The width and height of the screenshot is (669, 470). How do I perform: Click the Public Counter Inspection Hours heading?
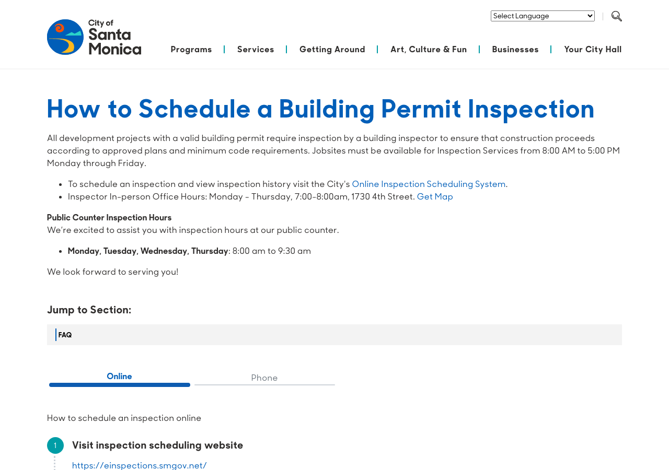109,217
